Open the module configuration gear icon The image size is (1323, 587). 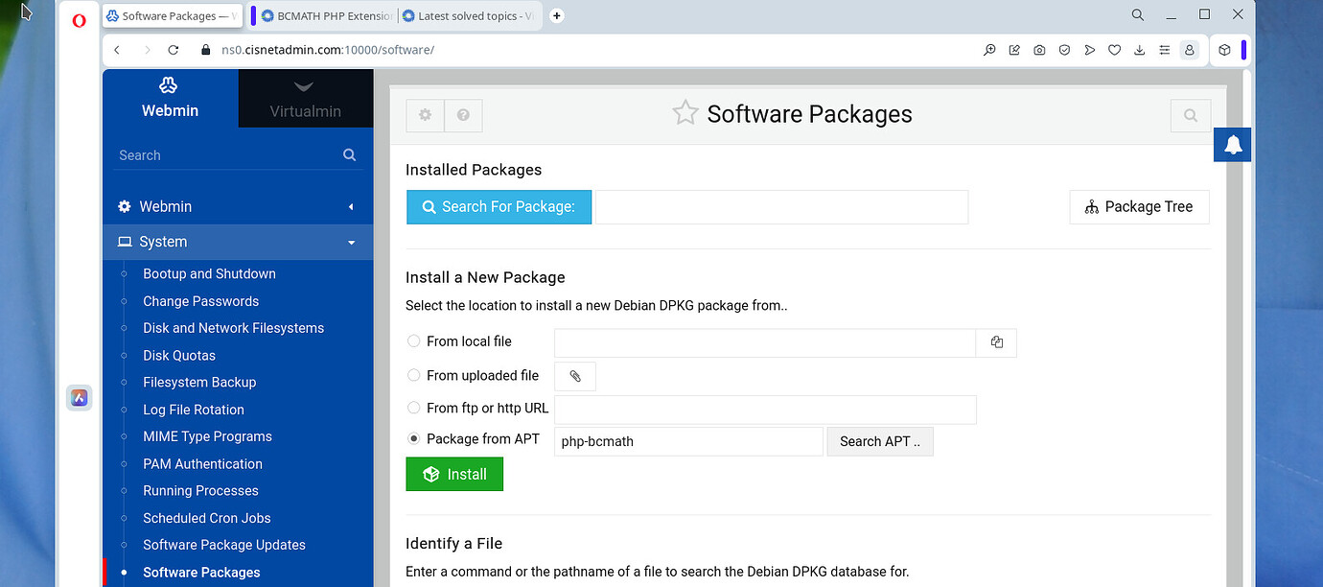(425, 115)
